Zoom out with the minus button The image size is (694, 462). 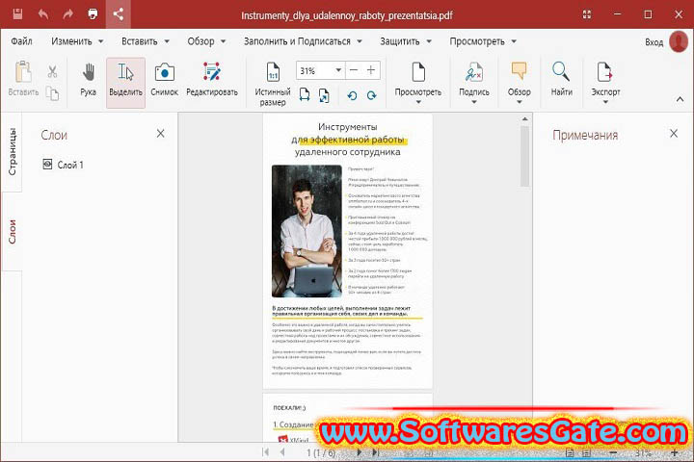353,70
